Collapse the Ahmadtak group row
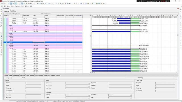This screenshot has height=102, width=182. [7, 45]
